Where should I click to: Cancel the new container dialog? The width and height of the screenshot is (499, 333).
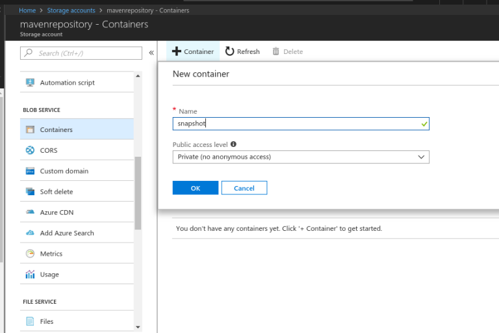(x=244, y=188)
